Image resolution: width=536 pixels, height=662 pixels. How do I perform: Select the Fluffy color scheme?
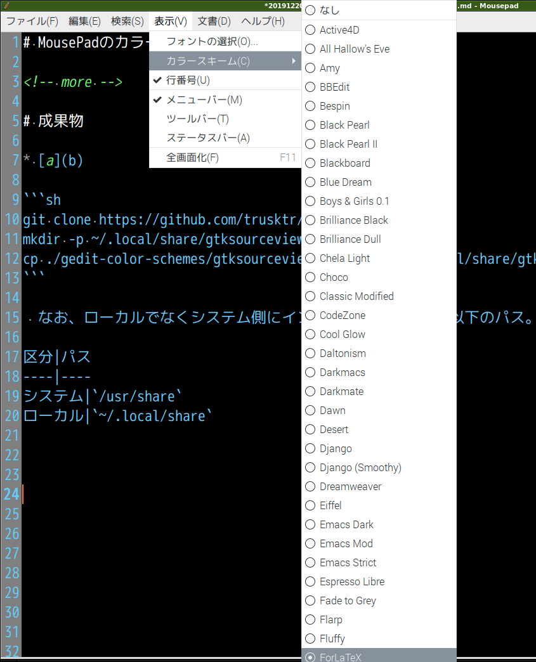coord(379,639)
